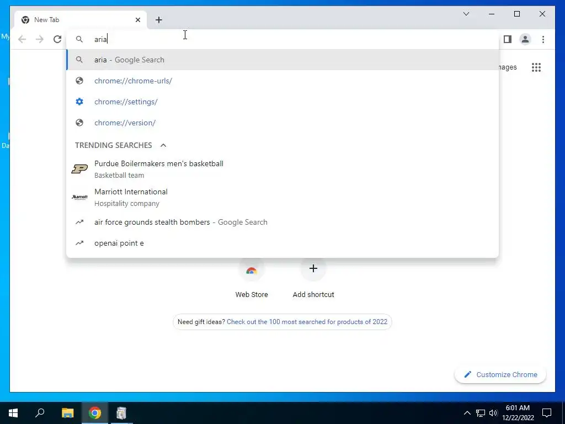The height and width of the screenshot is (424, 565).
Task: Select the 'aria - Google Search' suggestion
Action: pos(282,60)
